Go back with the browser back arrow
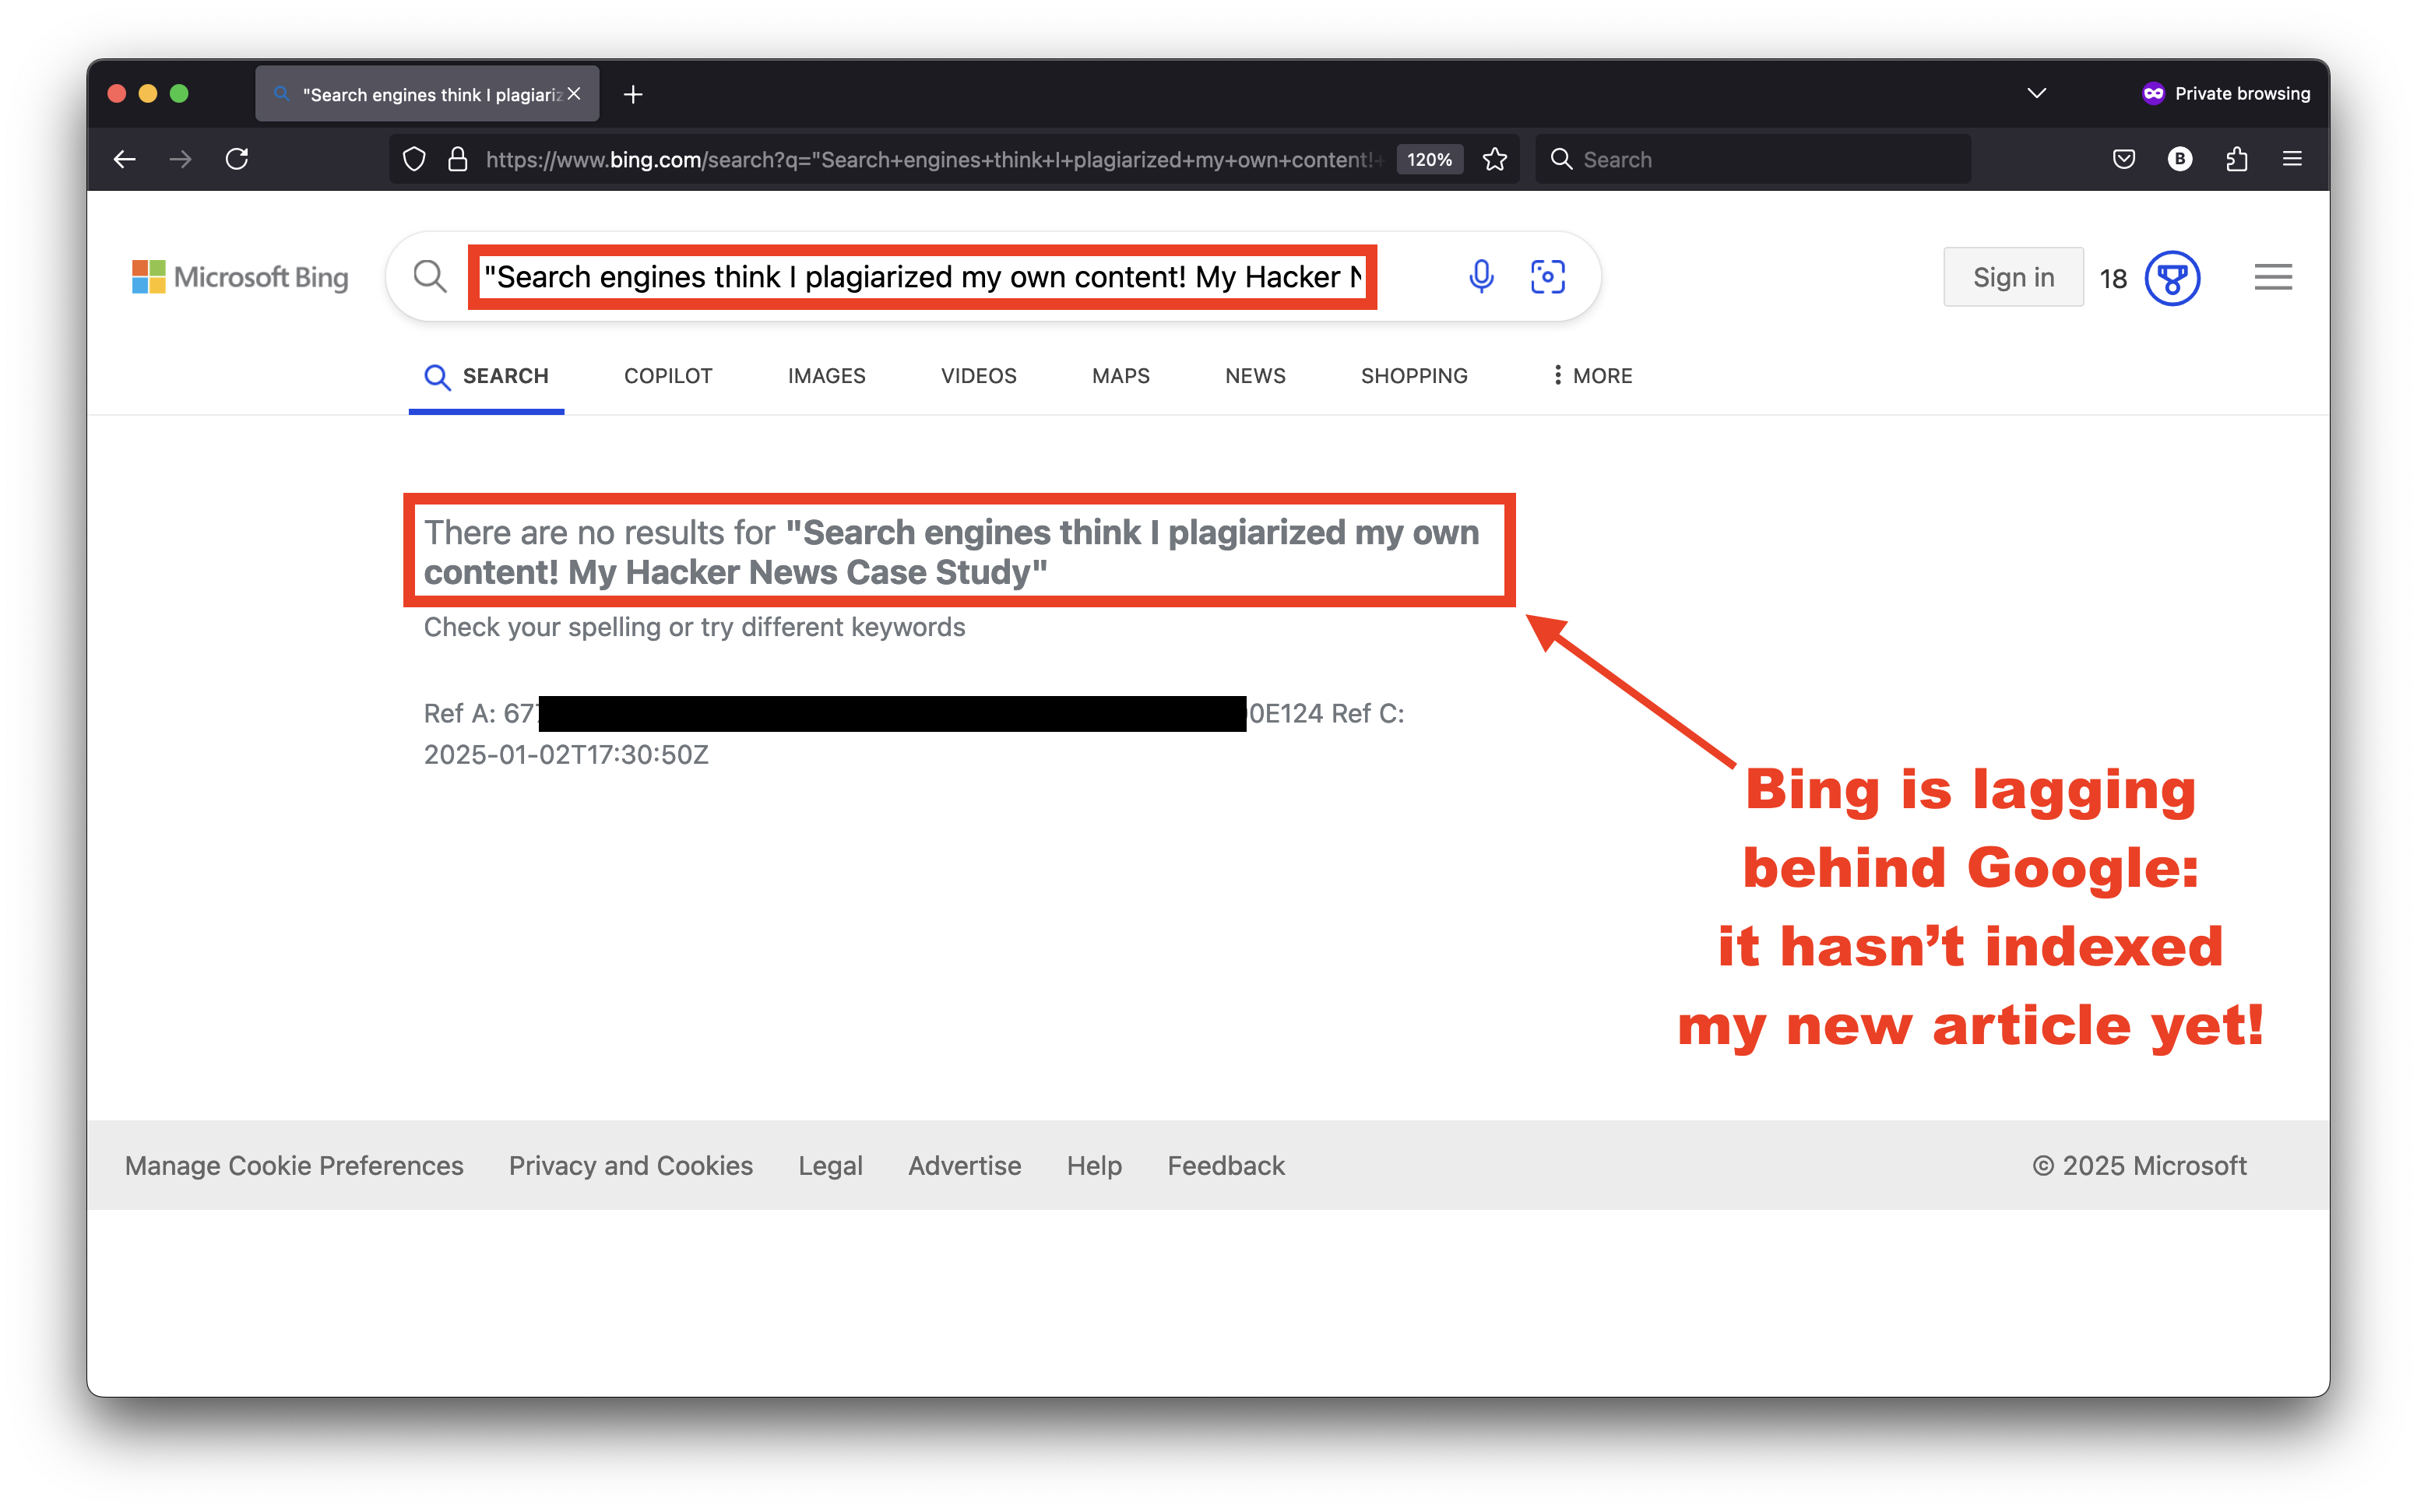 pos(124,159)
